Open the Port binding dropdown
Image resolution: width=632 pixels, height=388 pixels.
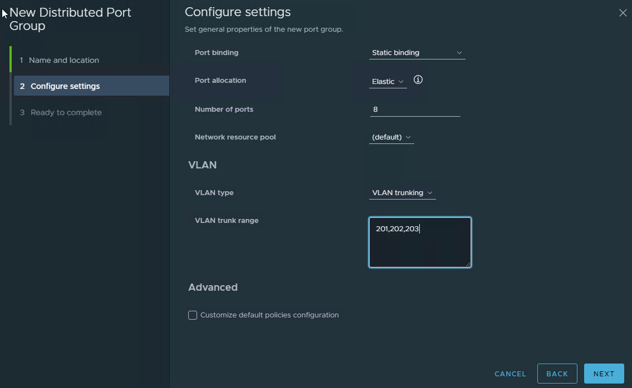(417, 53)
